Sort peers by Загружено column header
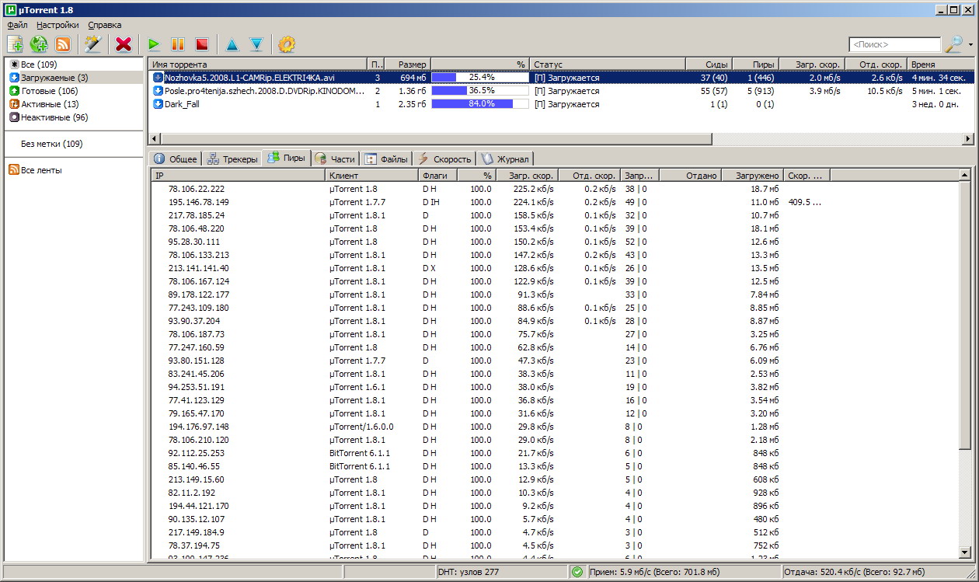This screenshot has height=582, width=979. pyautogui.click(x=751, y=176)
